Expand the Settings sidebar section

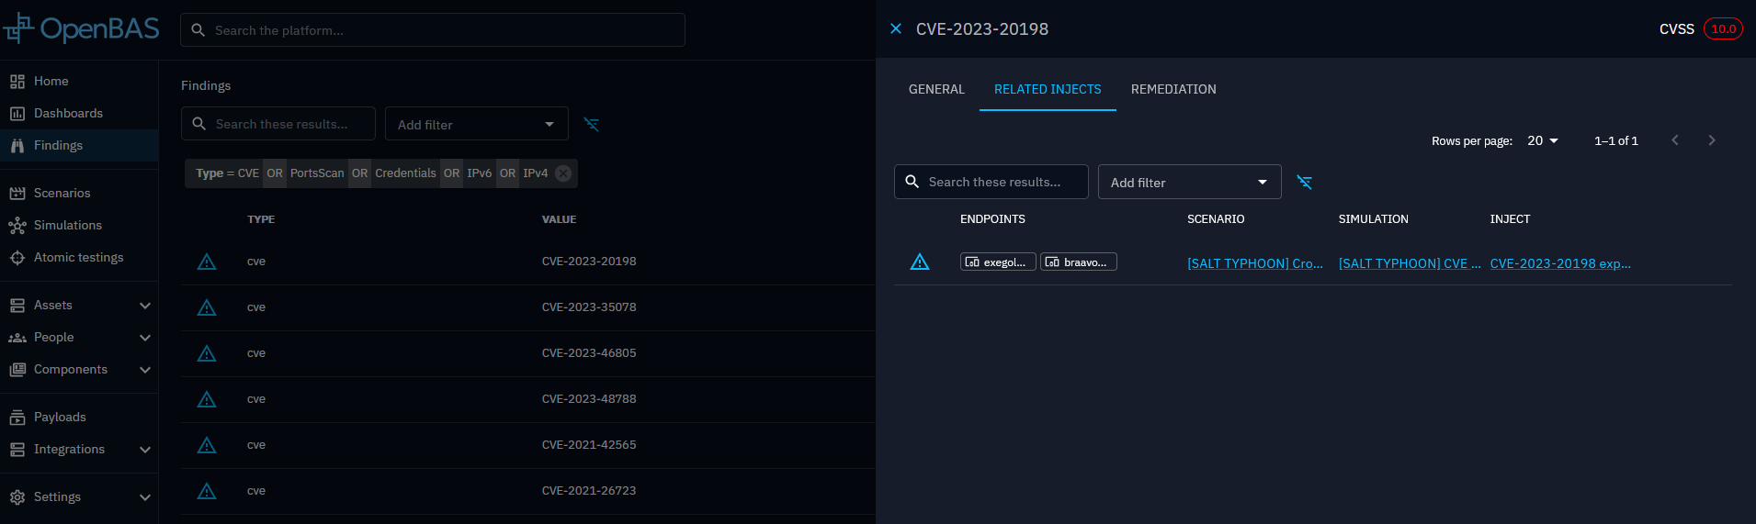tap(144, 497)
